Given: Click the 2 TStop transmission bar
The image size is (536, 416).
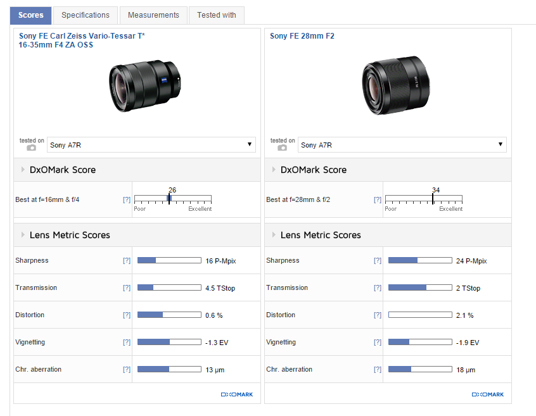Looking at the screenshot, I should tap(420, 287).
